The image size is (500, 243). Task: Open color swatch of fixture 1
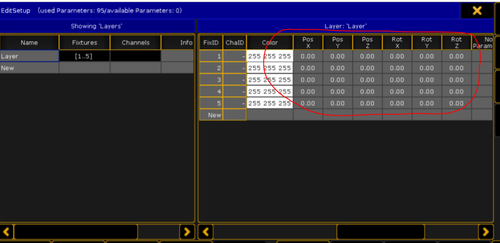pos(270,56)
